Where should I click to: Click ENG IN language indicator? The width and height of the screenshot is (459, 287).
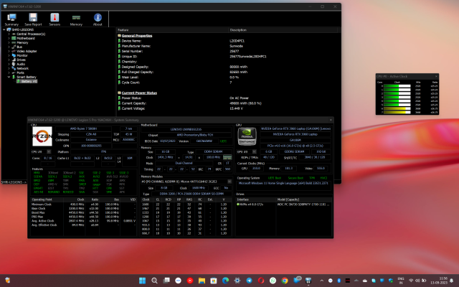pos(401,281)
